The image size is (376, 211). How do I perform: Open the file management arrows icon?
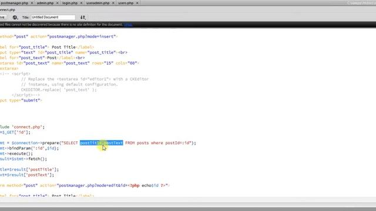tap(83, 17)
